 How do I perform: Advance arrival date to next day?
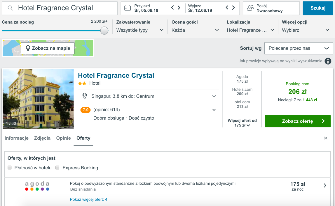point(179,8)
